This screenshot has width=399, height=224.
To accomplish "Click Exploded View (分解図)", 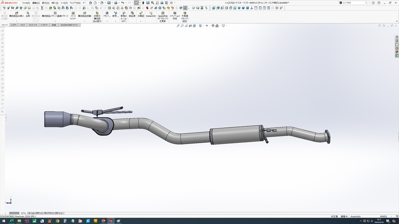I will click(141, 15).
